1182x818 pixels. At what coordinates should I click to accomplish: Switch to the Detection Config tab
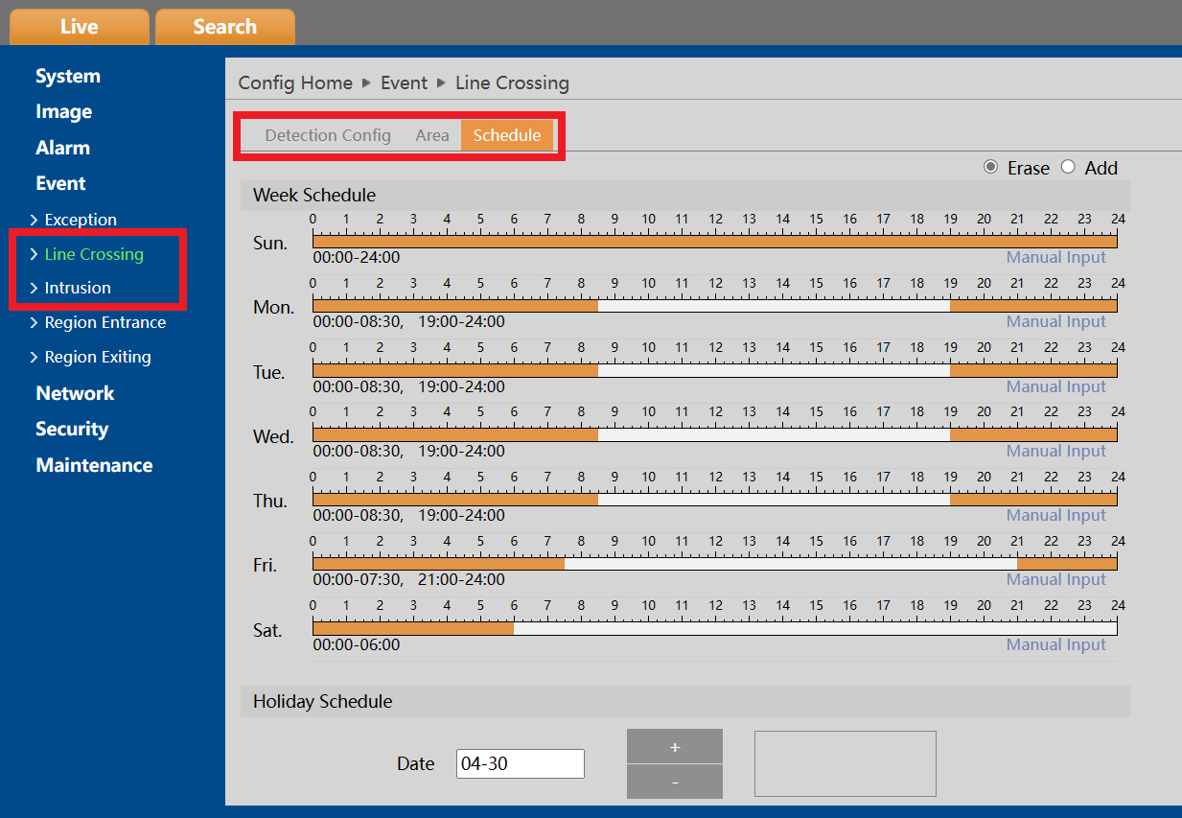pos(327,135)
